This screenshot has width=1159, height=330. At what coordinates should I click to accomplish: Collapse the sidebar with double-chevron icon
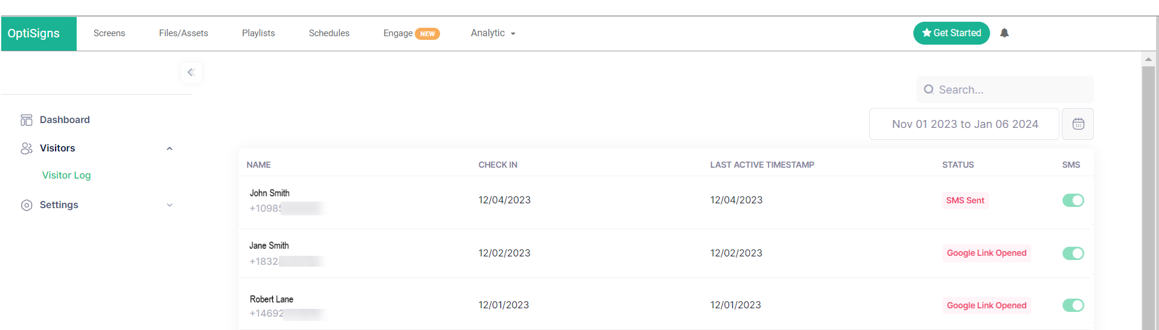pos(191,72)
